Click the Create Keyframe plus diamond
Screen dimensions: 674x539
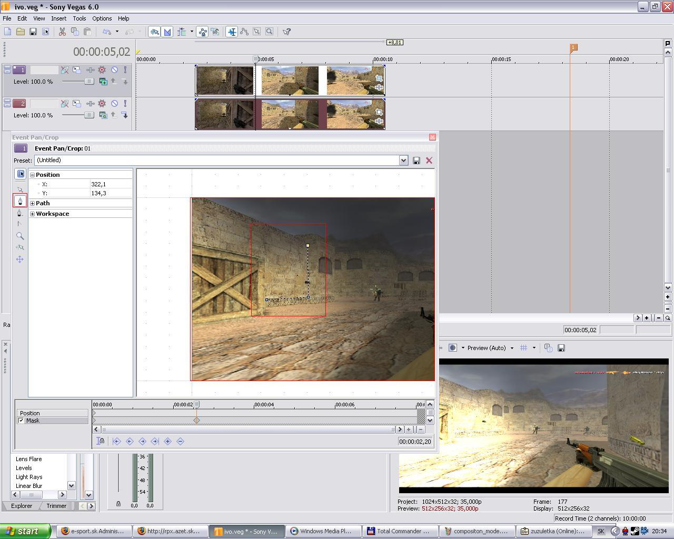click(167, 441)
